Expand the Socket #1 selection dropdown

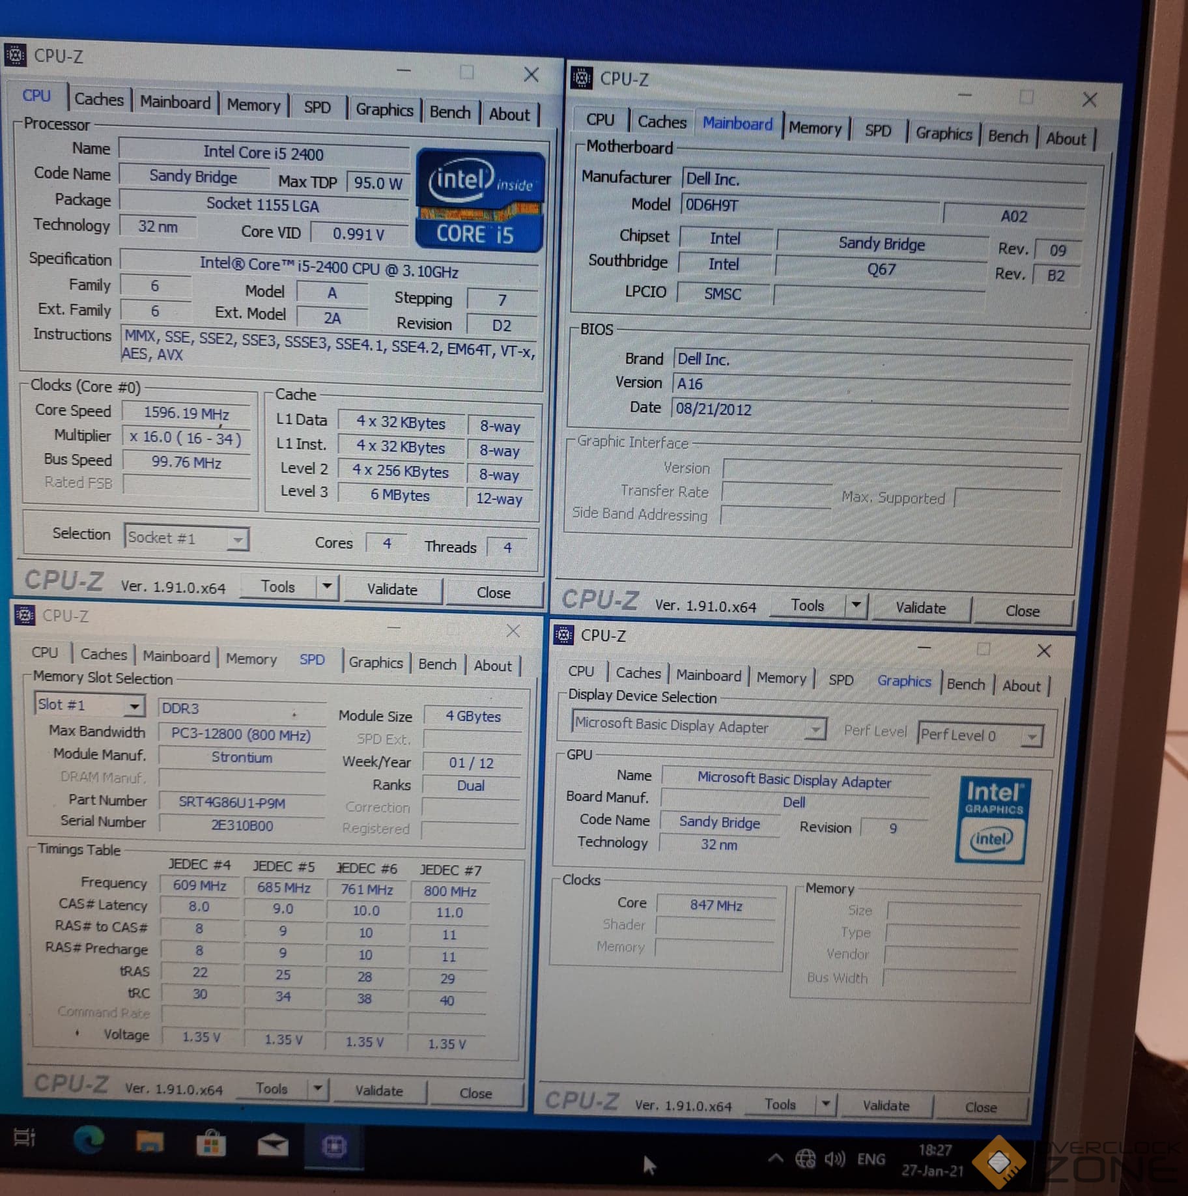(238, 539)
